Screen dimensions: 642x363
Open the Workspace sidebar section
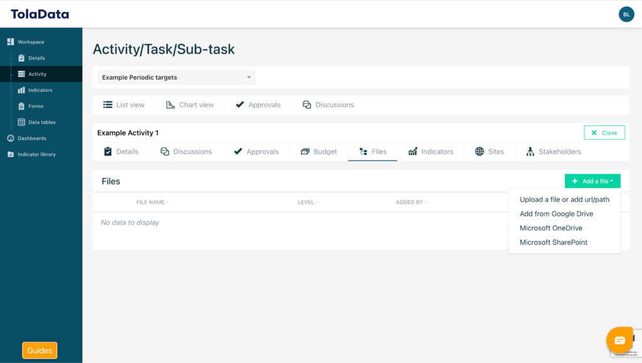(31, 42)
